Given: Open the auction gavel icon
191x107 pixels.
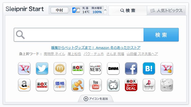Looking at the screenshot, I should click(78, 85).
